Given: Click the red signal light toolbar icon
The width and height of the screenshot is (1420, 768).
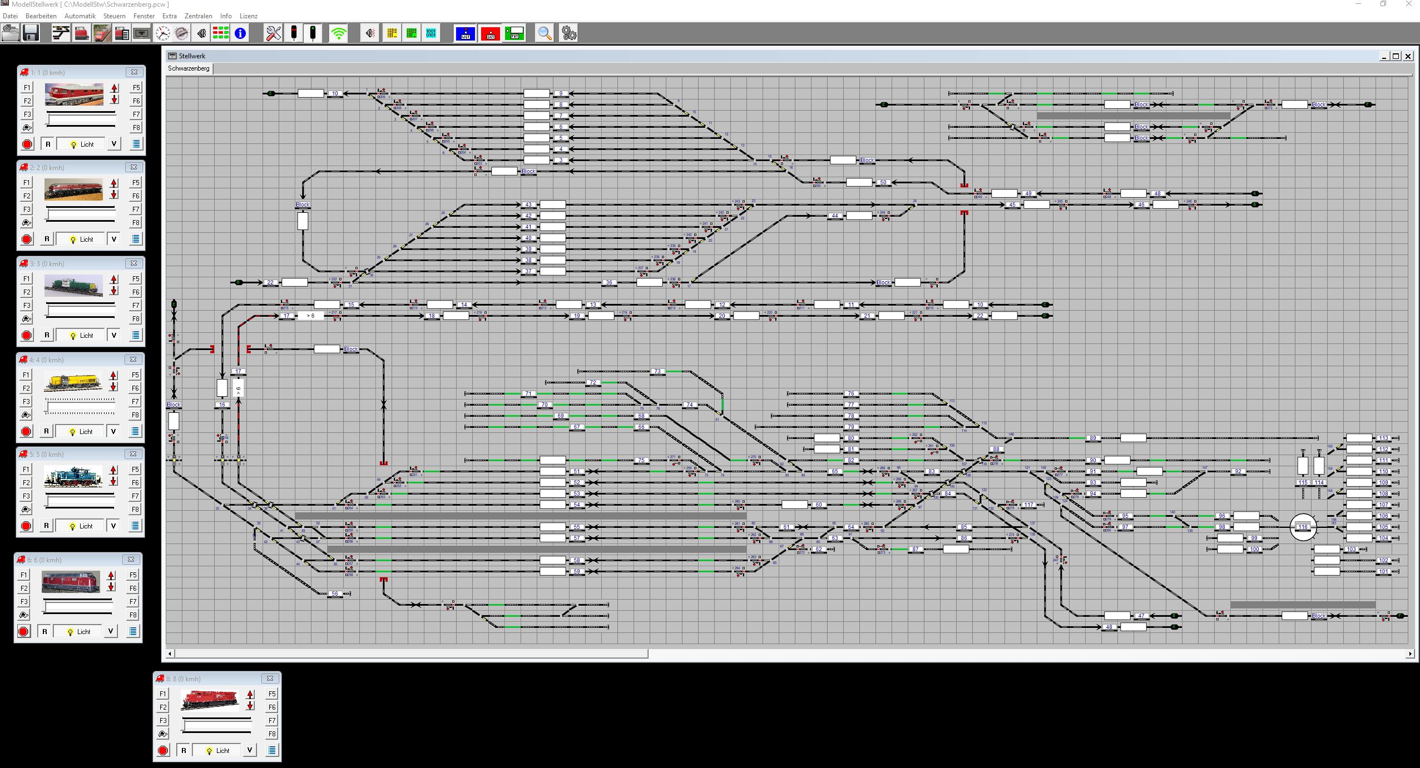Looking at the screenshot, I should (294, 33).
